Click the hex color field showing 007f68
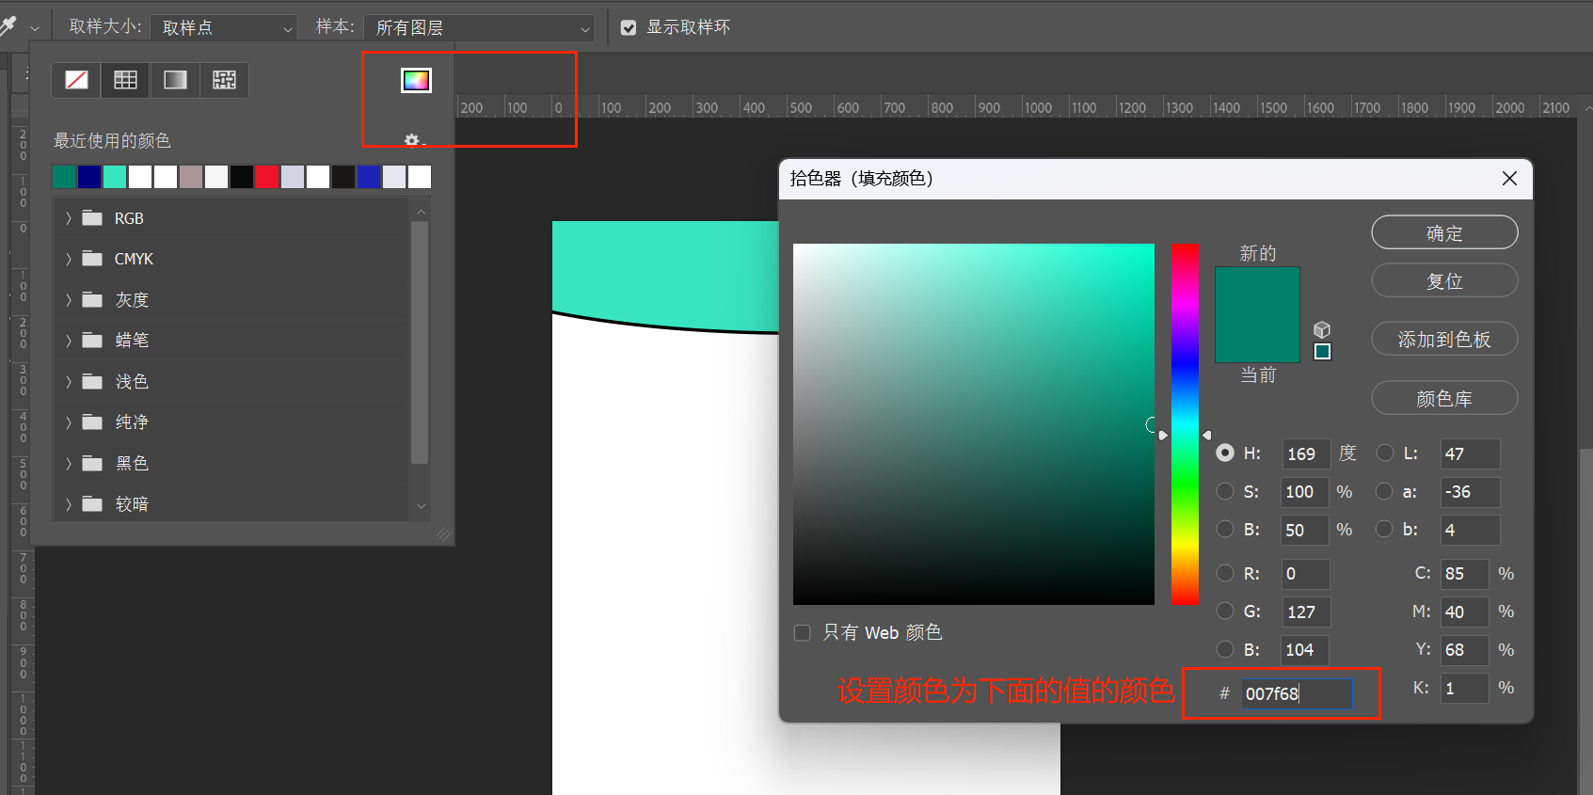Image resolution: width=1593 pixels, height=795 pixels. point(1297,693)
